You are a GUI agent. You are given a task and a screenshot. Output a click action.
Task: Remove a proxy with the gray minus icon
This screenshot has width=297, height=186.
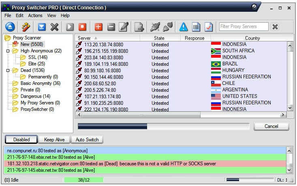[x=111, y=27]
